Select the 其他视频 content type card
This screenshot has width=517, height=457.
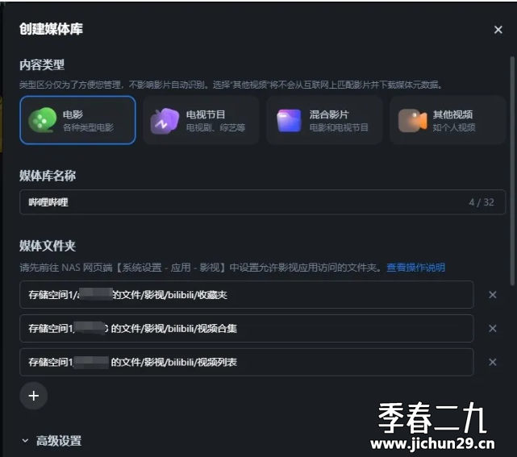point(448,120)
